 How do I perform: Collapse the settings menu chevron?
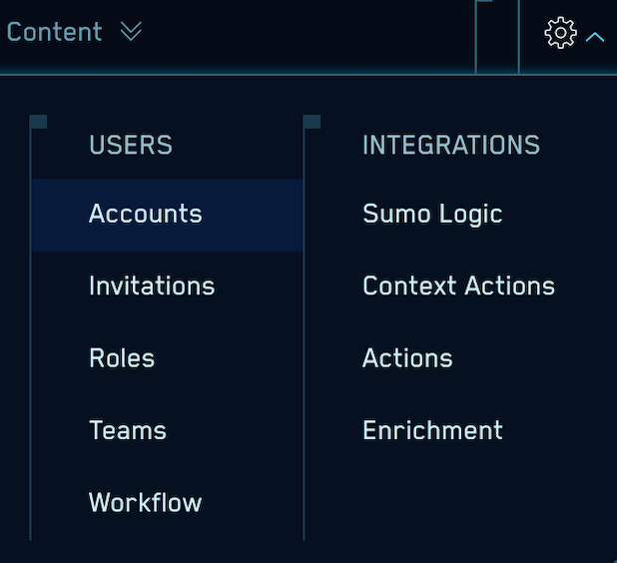click(595, 37)
